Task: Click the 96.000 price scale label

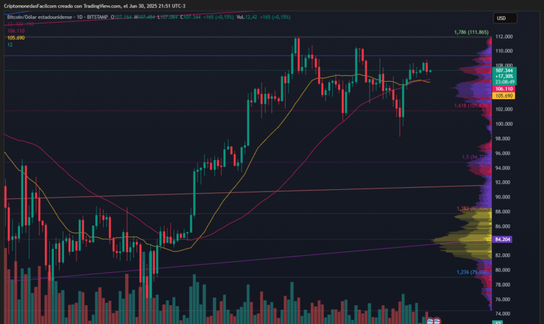Action: click(x=504, y=153)
